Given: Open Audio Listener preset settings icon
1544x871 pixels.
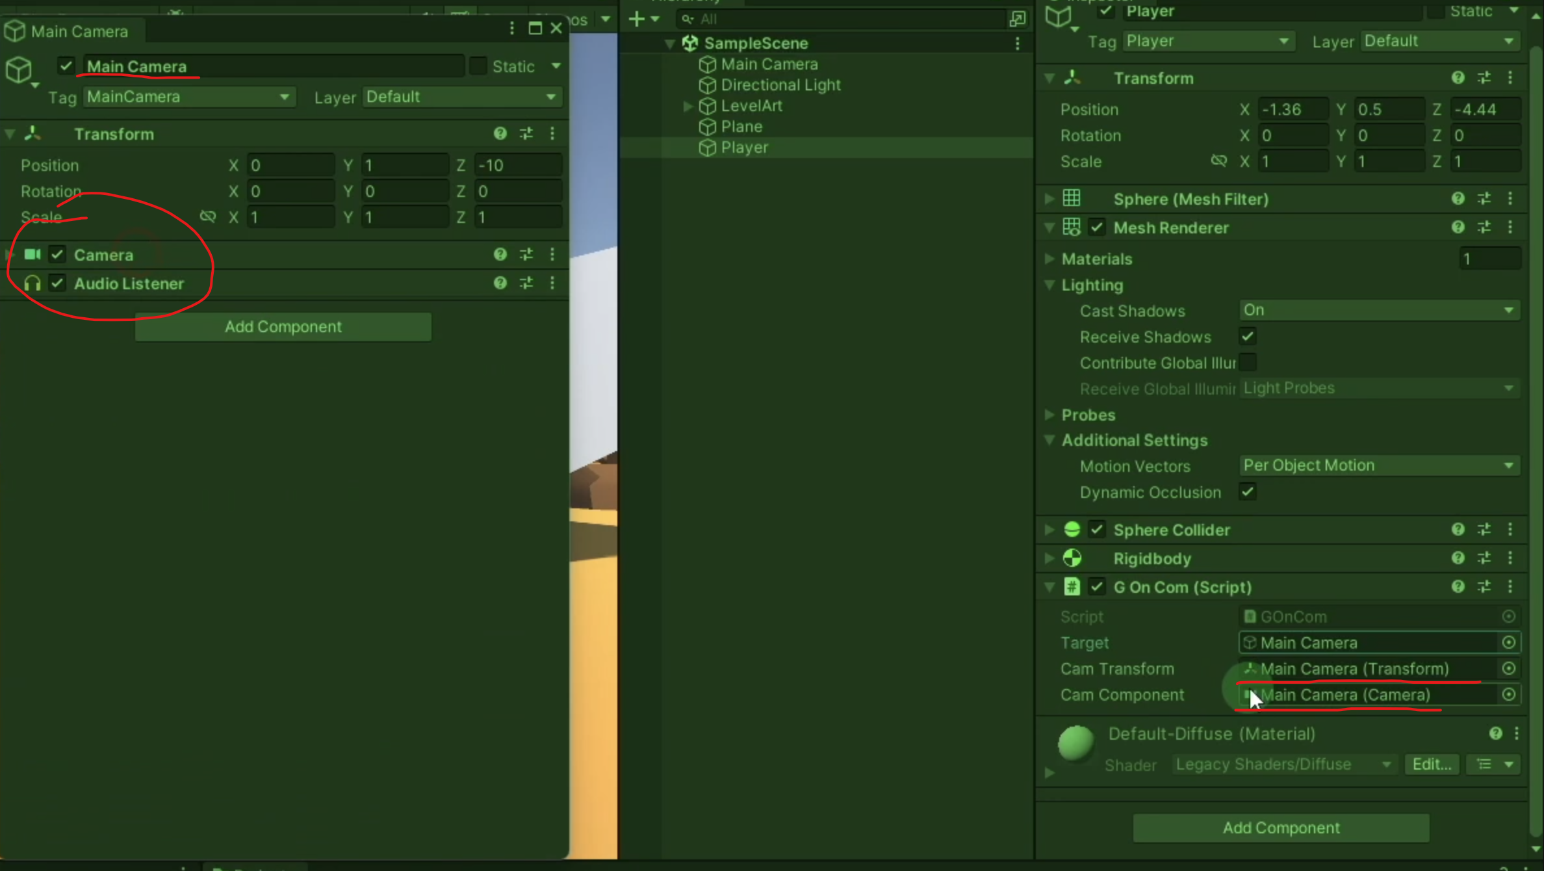Looking at the screenshot, I should coord(526,283).
